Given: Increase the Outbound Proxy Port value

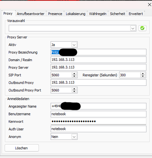Looking at the screenshot, I should tap(74, 89).
